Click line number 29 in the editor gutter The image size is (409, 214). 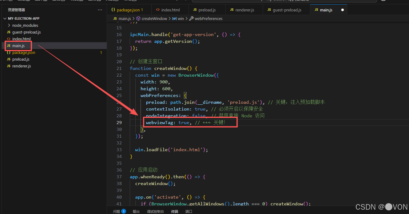pyautogui.click(x=119, y=122)
